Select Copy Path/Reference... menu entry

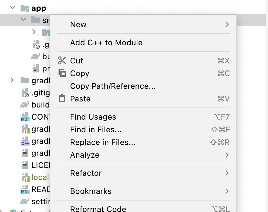coord(113,86)
